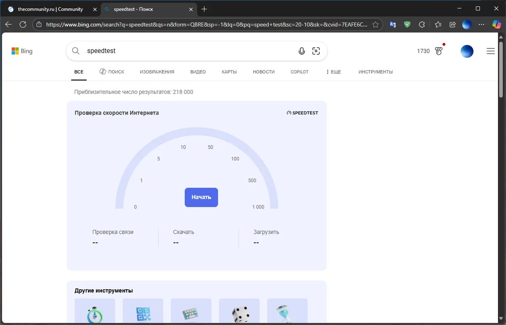This screenshot has width=506, height=325.
Task: Open Microsoft Rewards medal icon
Action: 439,51
